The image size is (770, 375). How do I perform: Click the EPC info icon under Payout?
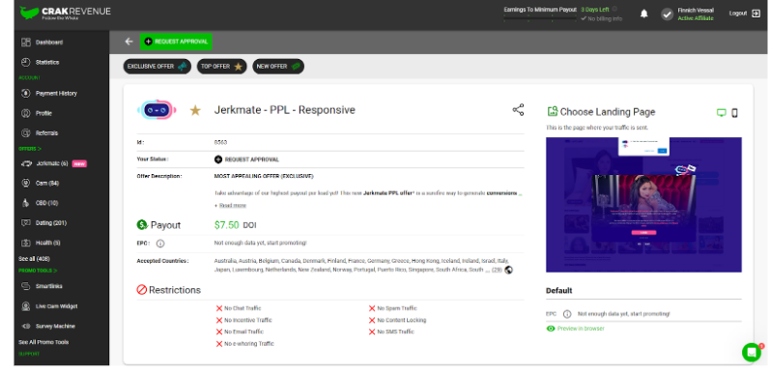coord(160,244)
